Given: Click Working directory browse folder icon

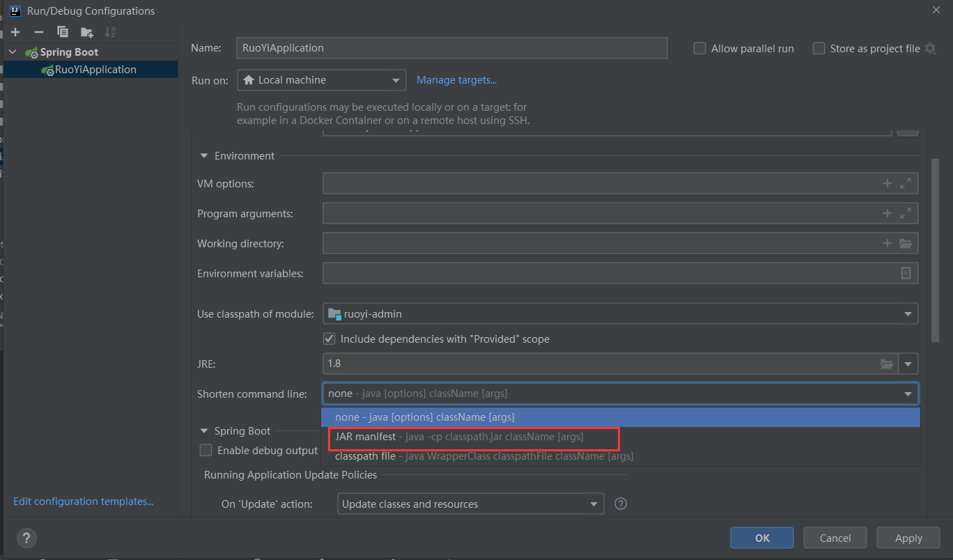Looking at the screenshot, I should point(905,244).
